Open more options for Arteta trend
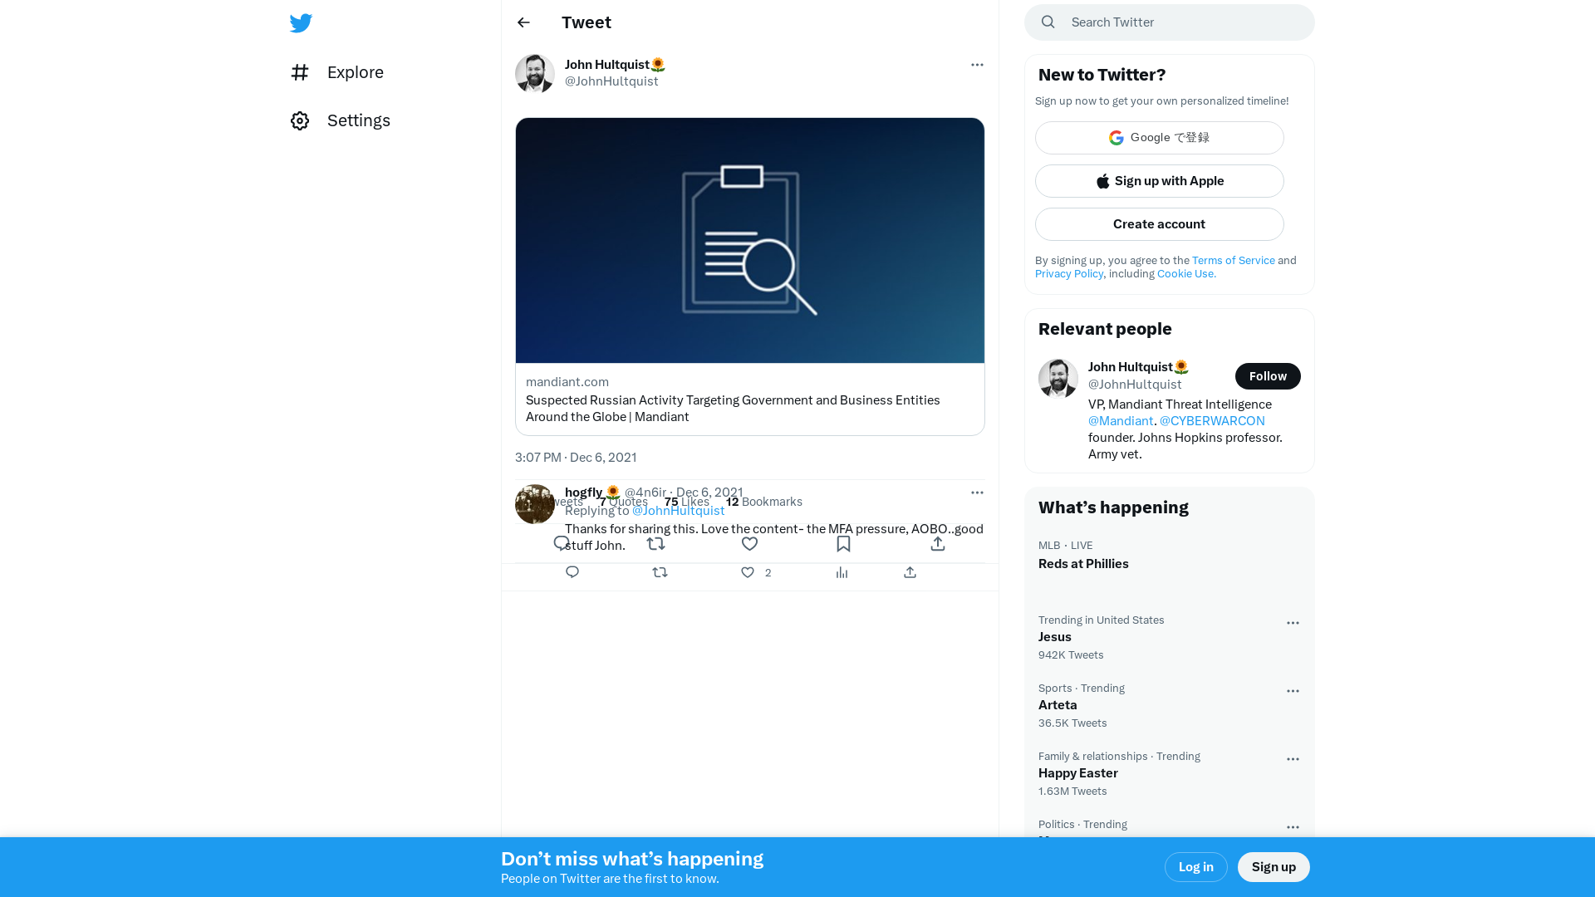1595x897 pixels. pyautogui.click(x=1293, y=691)
